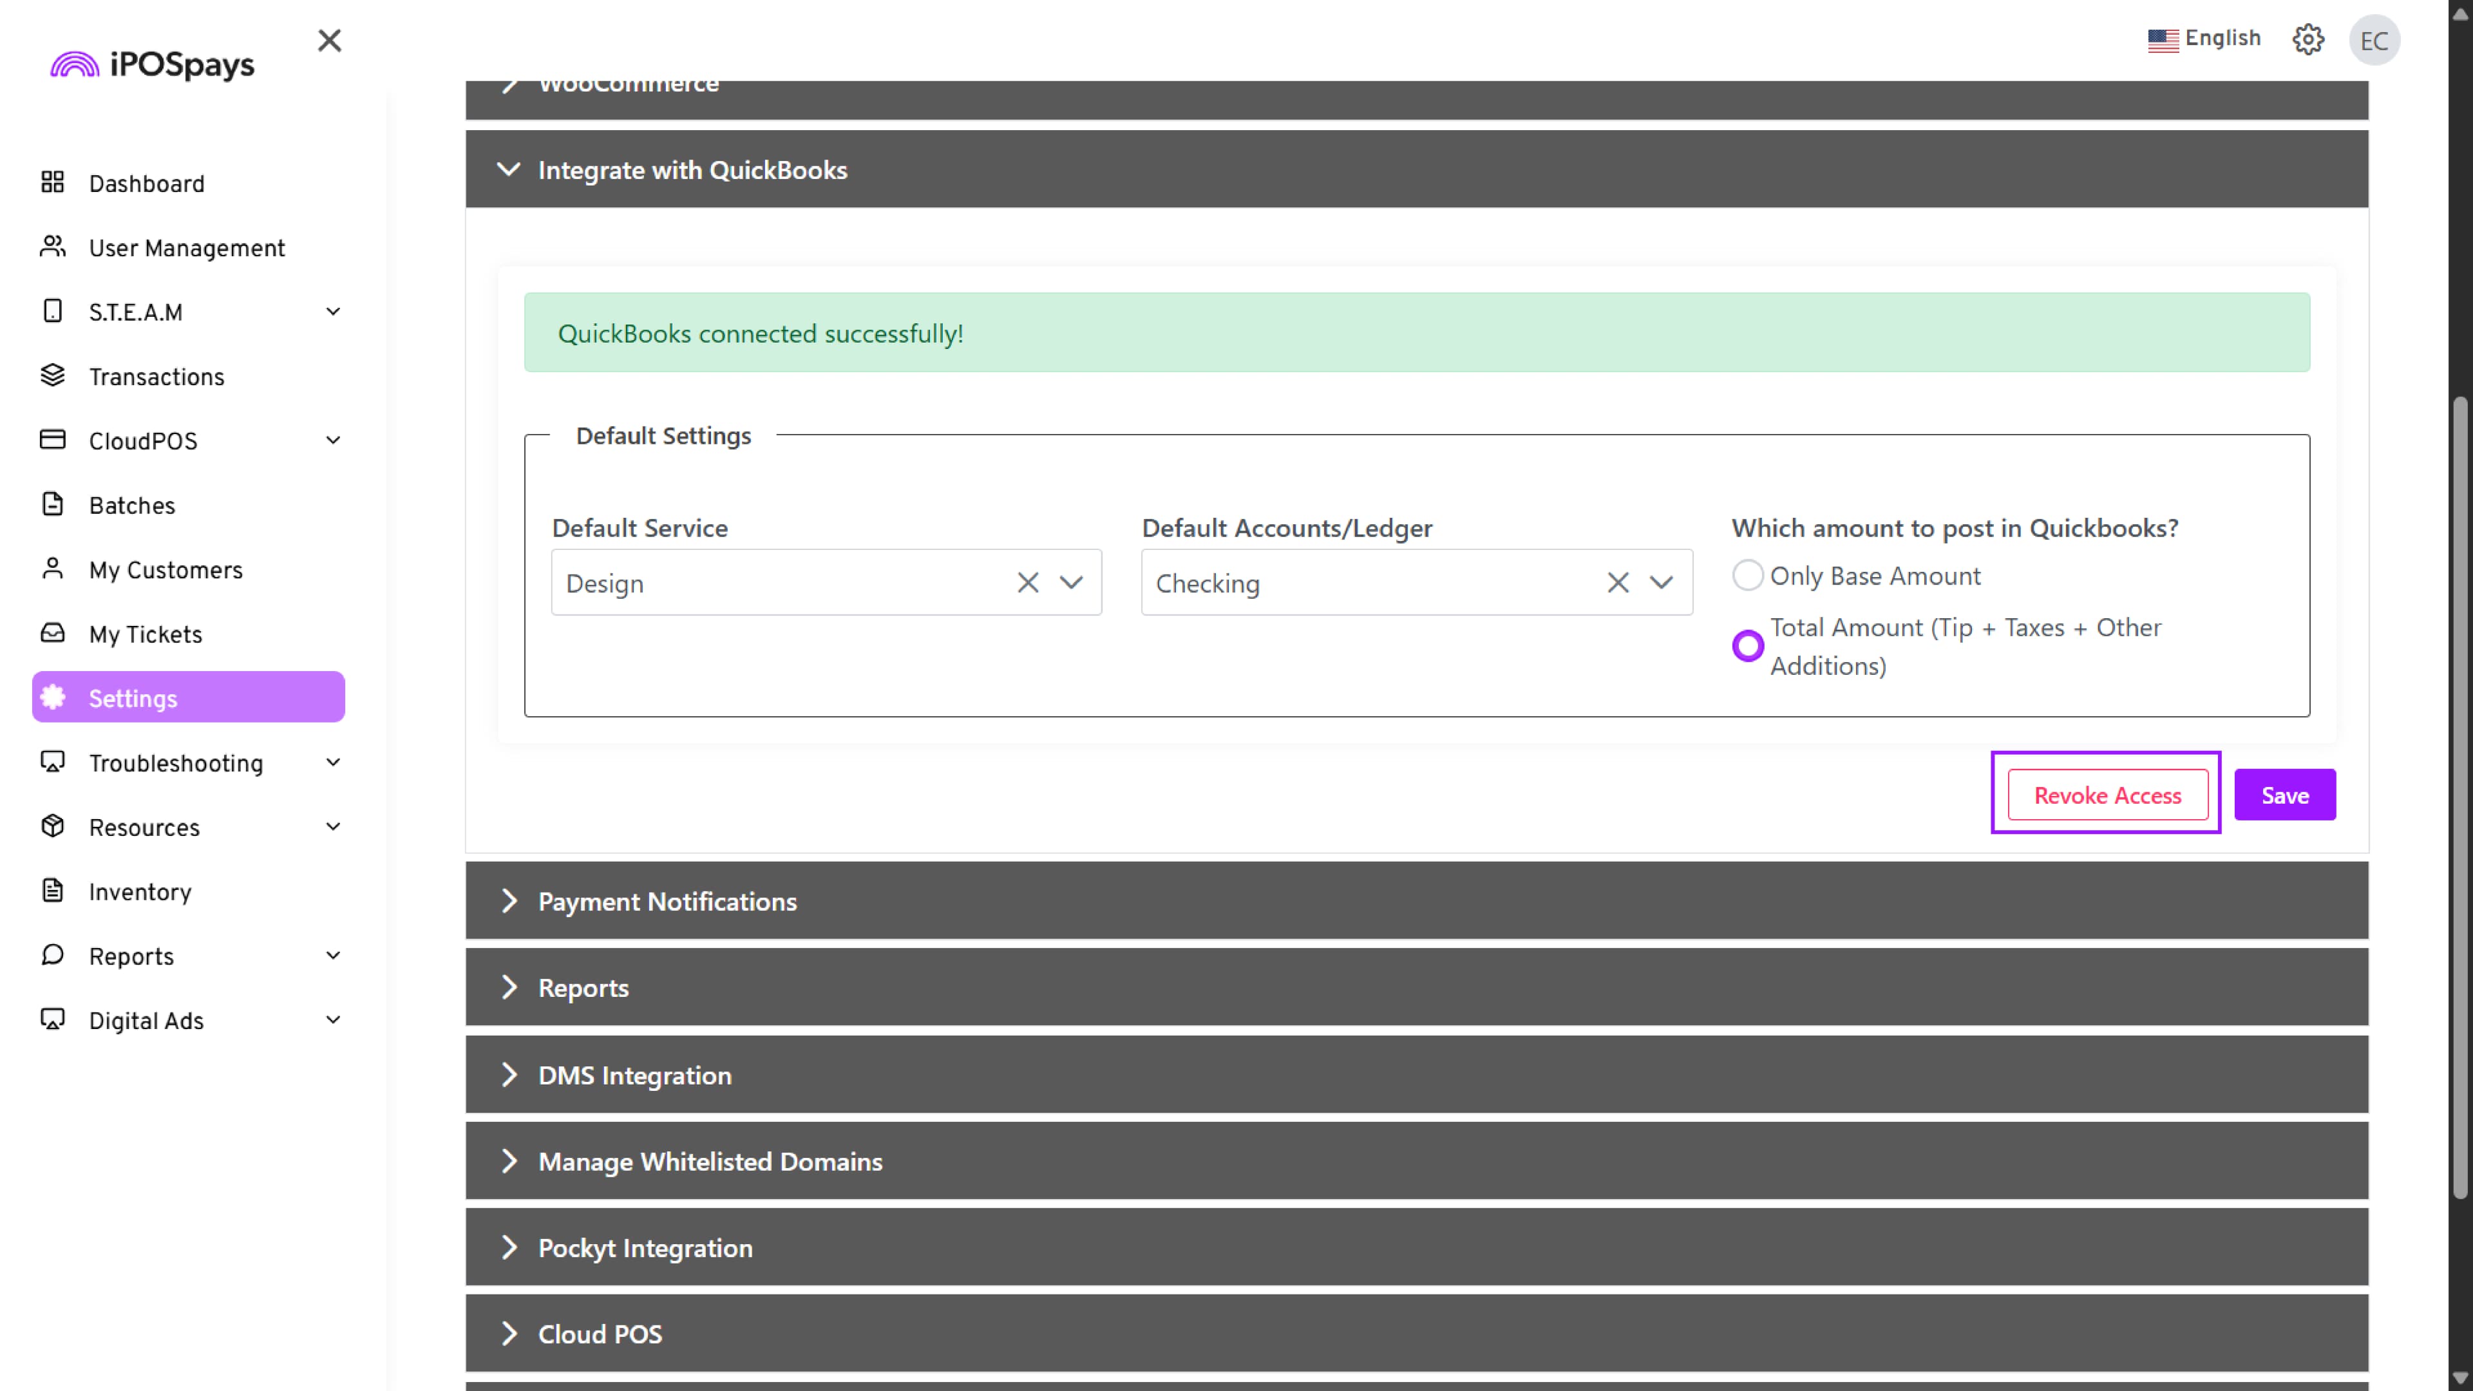The image size is (2473, 1391).
Task: Clear the Checking ledger selection with X
Action: click(1618, 583)
